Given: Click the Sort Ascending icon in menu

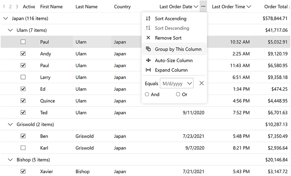Looking at the screenshot, I should (148, 18).
